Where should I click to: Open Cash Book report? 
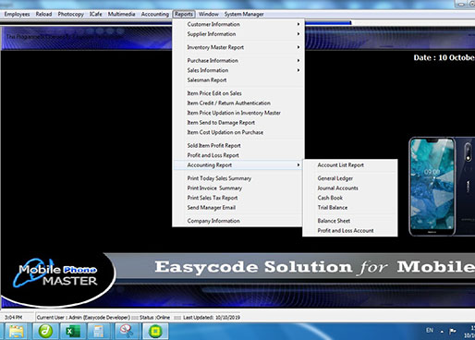coord(350,198)
